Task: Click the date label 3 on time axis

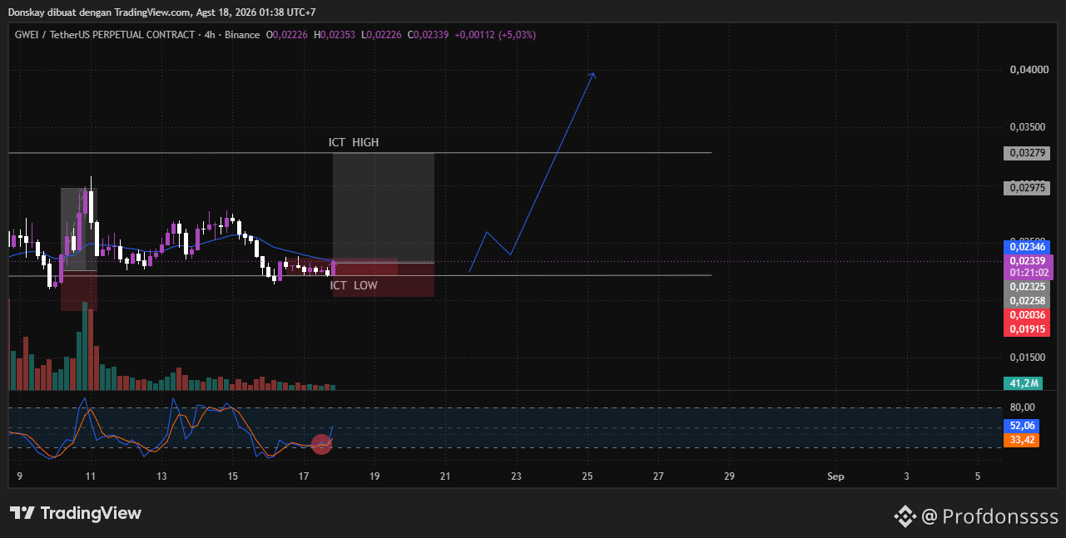Action: tap(906, 476)
